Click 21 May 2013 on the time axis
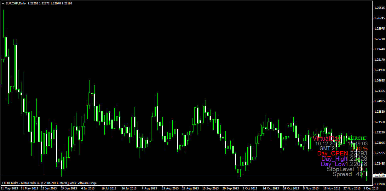Viewport: 386px width, 191px height. tap(10, 188)
